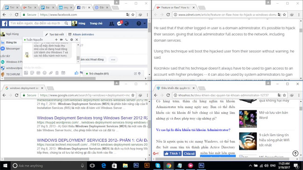The height and width of the screenshot is (170, 303).
Task: Open Trang chủ in Facebook header
Action: click(x=96, y=23)
